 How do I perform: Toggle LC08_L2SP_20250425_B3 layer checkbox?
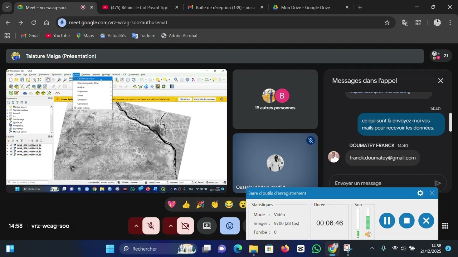click(x=11, y=151)
